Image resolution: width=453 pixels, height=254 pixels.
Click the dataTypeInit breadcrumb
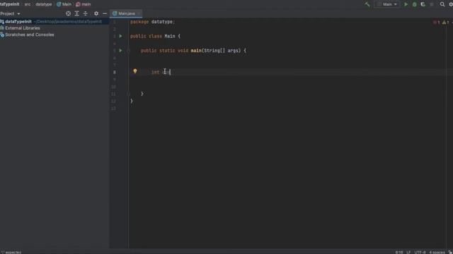9,4
